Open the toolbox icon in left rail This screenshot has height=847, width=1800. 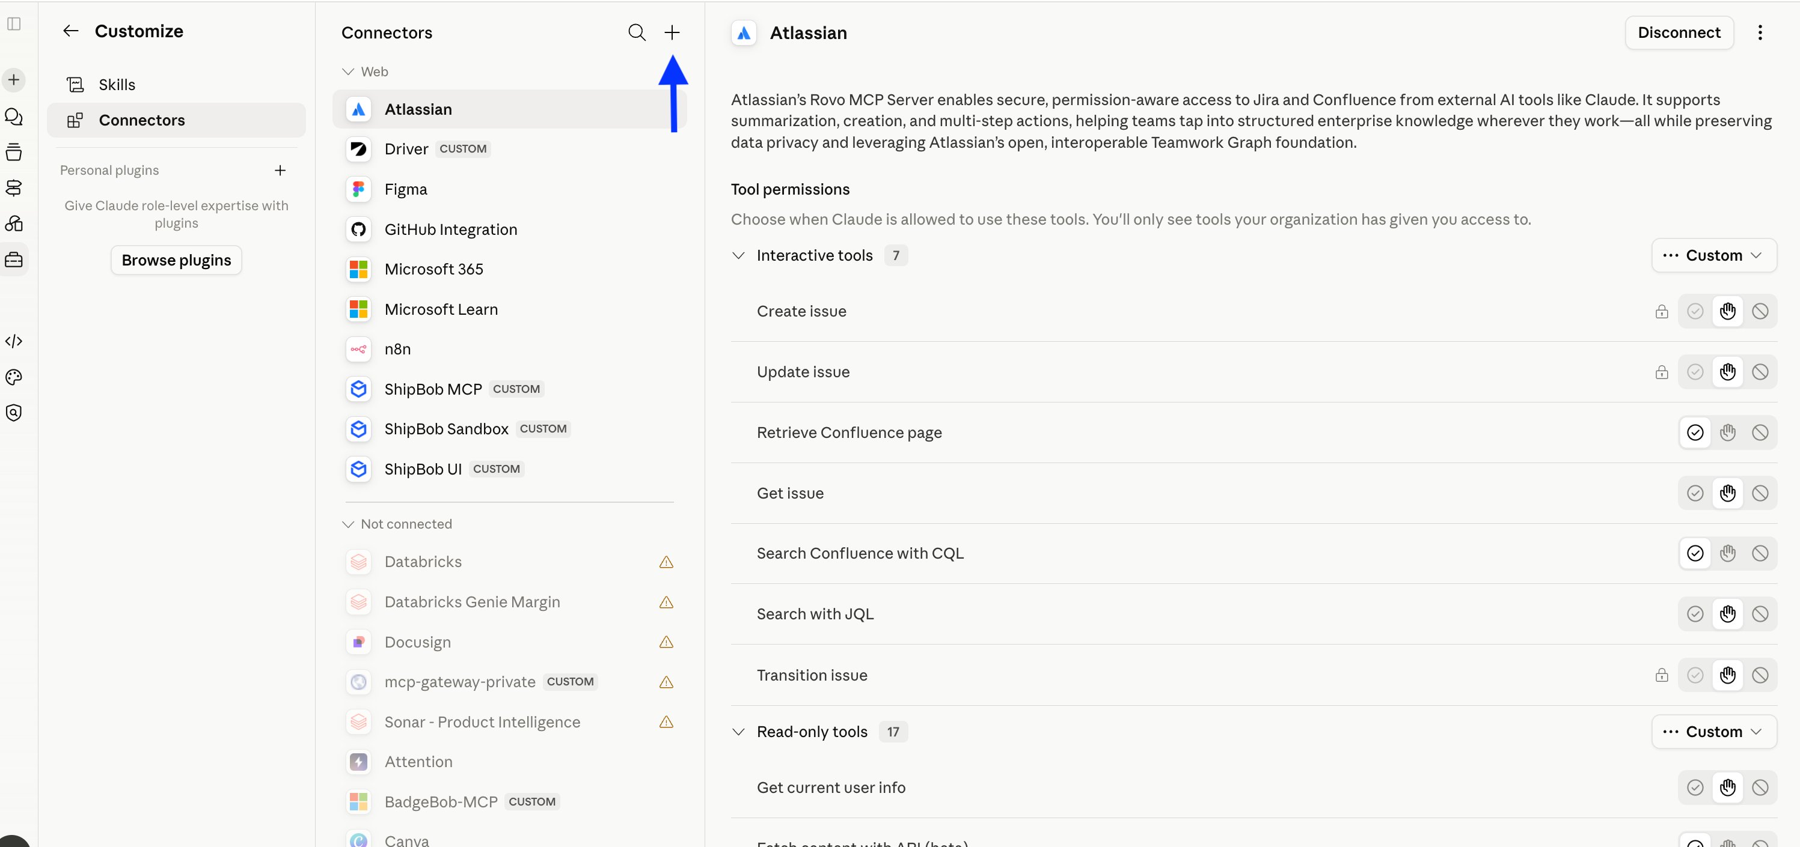click(x=14, y=260)
